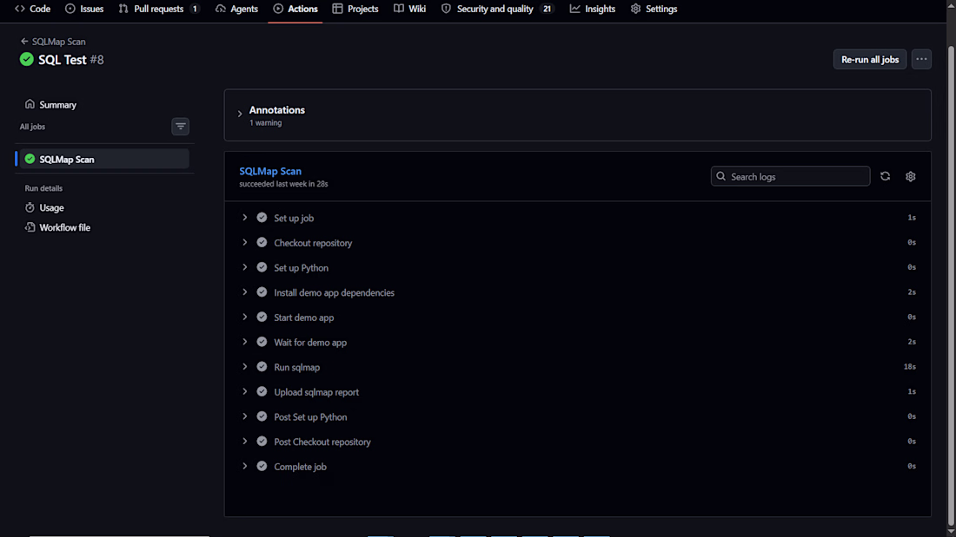The image size is (956, 537).
Task: Click the filter jobs icon
Action: point(181,127)
